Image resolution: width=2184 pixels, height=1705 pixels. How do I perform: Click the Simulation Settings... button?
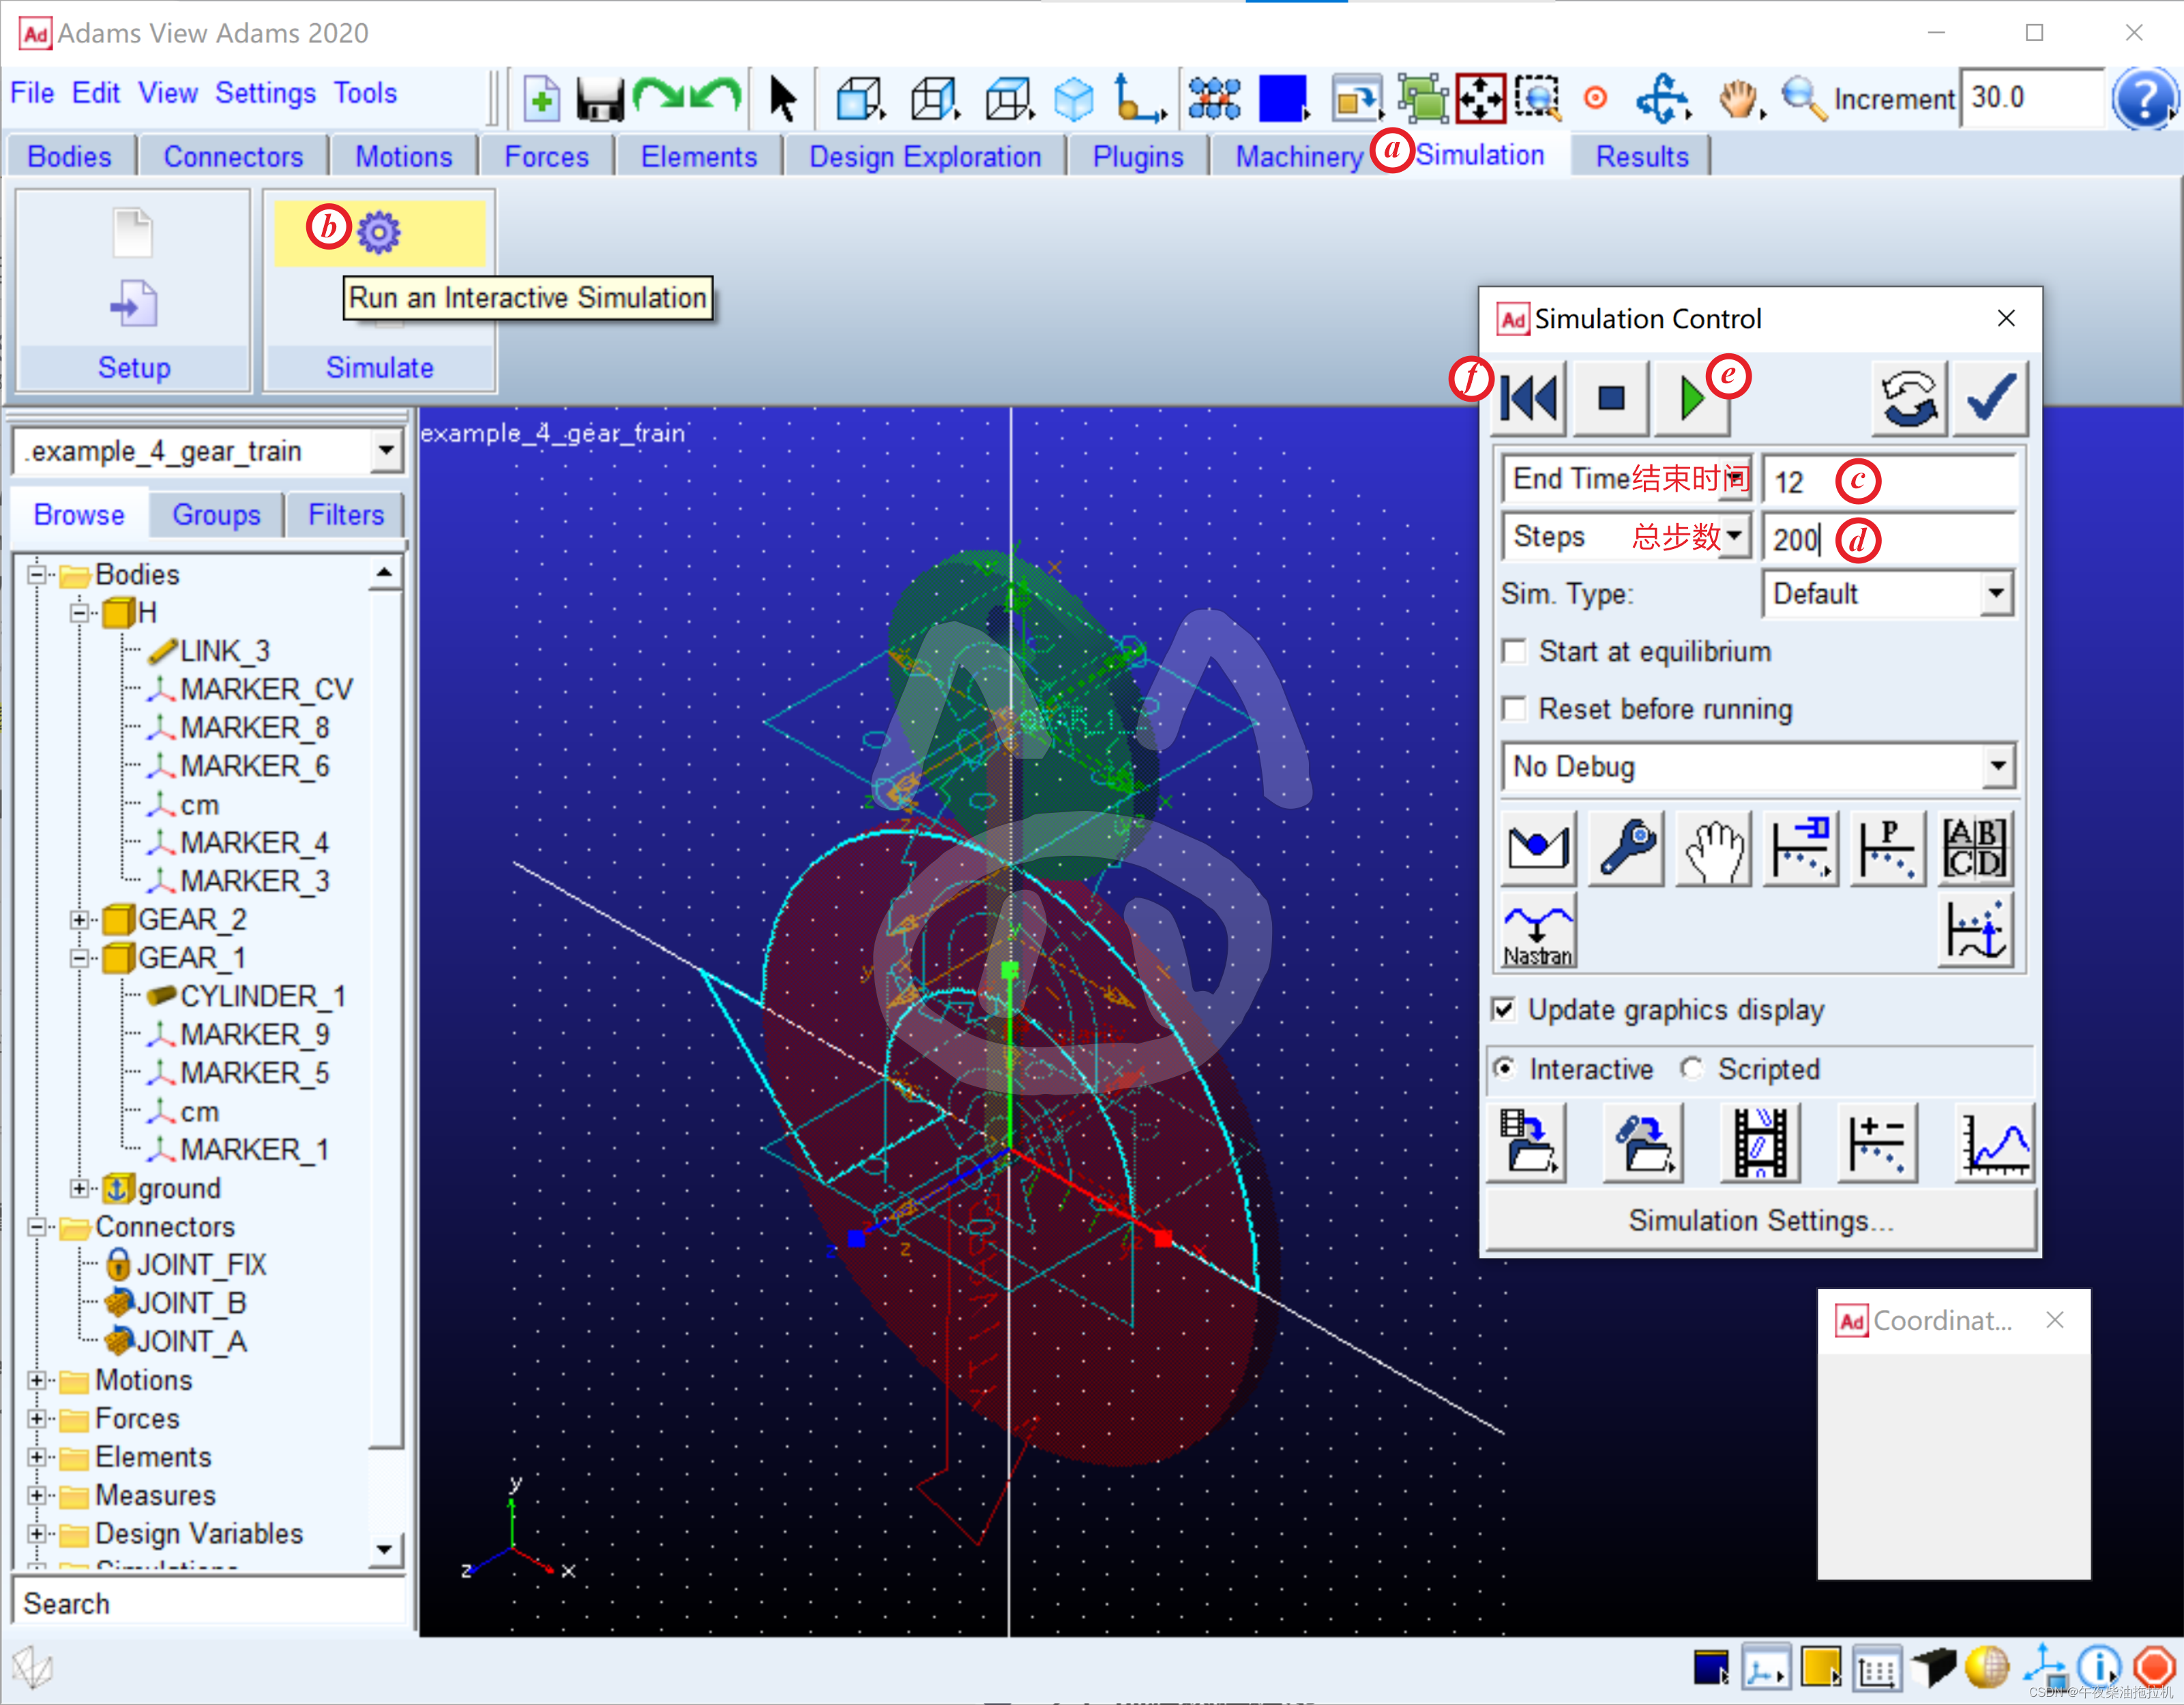coord(1761,1220)
